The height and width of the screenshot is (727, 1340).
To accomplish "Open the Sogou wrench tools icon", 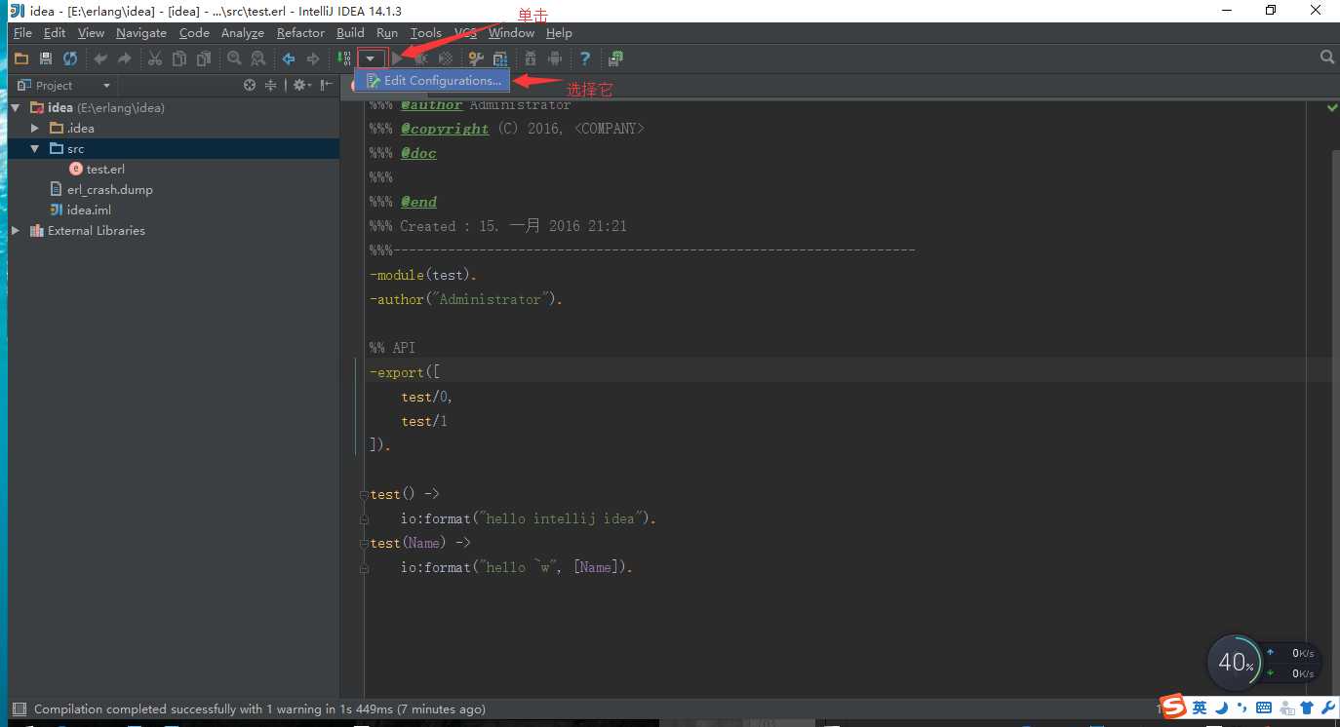I will (x=1327, y=708).
